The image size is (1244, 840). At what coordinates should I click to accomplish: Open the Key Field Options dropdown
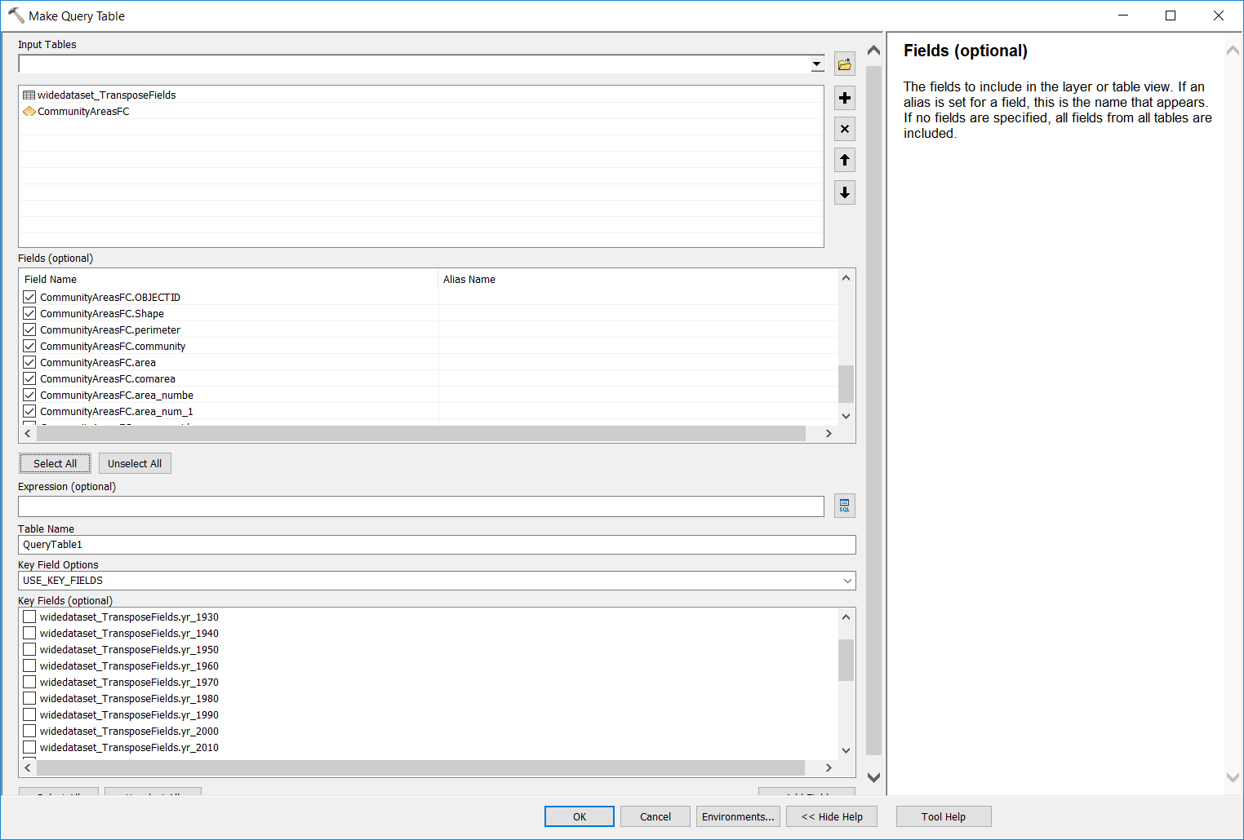click(x=846, y=581)
